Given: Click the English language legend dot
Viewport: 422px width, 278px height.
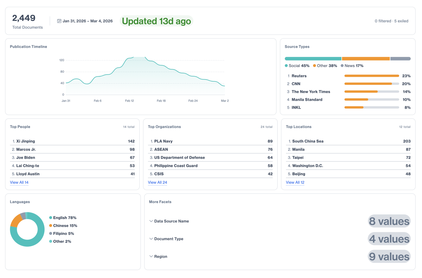Looking at the screenshot, I should click(x=50, y=218).
